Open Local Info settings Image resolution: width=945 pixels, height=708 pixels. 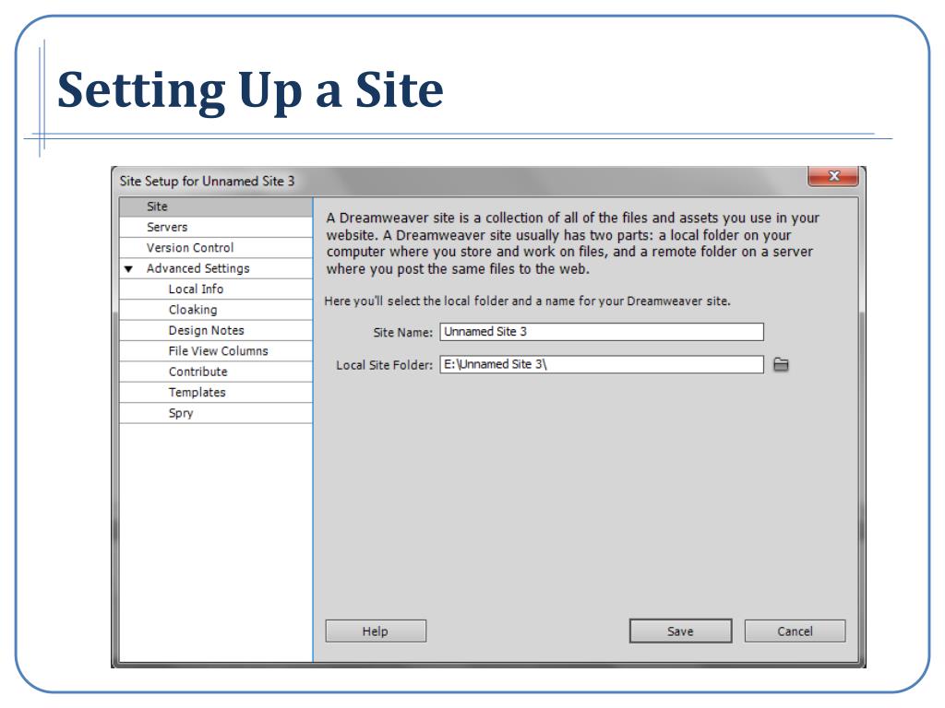point(216,289)
